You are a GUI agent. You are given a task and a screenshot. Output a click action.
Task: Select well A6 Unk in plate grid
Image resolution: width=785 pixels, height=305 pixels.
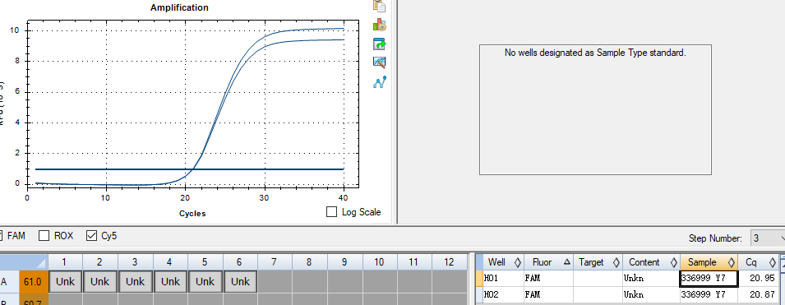click(240, 281)
